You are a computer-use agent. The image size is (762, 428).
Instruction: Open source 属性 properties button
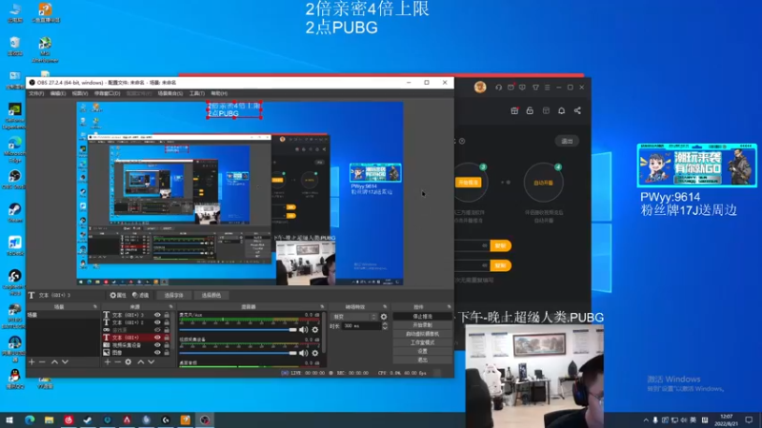(x=118, y=295)
